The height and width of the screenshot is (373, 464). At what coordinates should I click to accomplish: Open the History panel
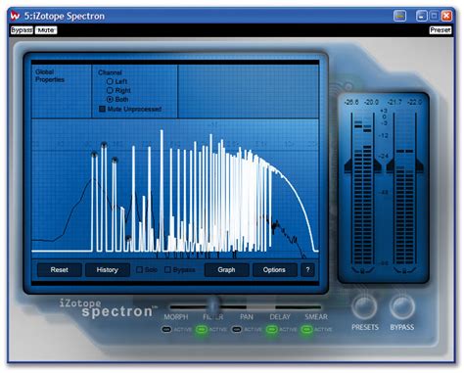pos(108,270)
